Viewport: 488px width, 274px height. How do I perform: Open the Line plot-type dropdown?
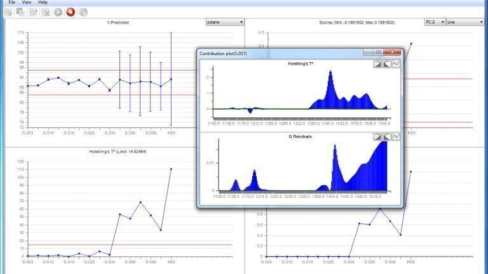click(x=464, y=22)
